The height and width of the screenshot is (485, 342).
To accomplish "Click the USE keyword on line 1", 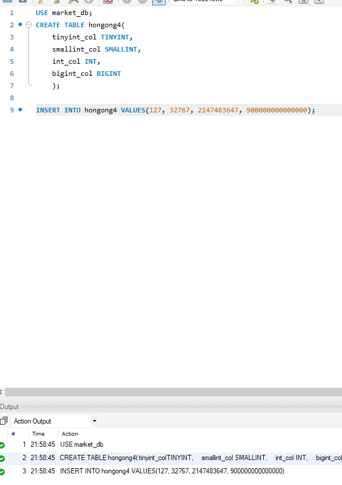I will [42, 13].
